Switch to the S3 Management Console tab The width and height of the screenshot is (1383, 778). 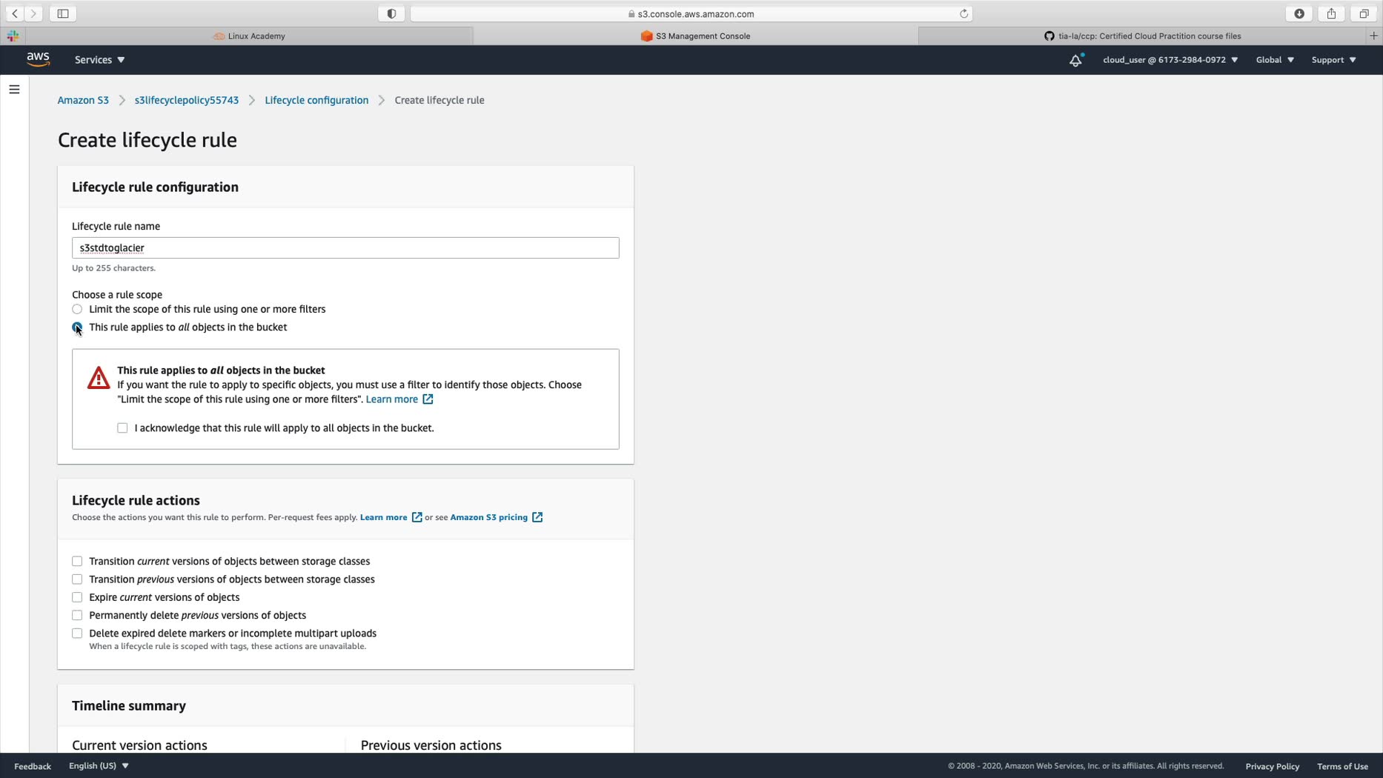(x=695, y=36)
